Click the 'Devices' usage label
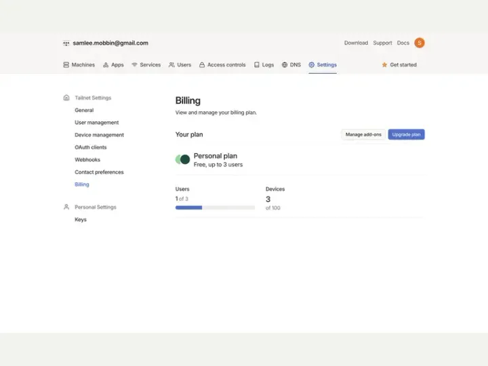 coord(275,189)
